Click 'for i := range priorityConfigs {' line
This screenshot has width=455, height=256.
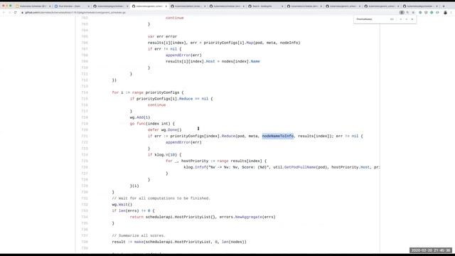[148, 92]
